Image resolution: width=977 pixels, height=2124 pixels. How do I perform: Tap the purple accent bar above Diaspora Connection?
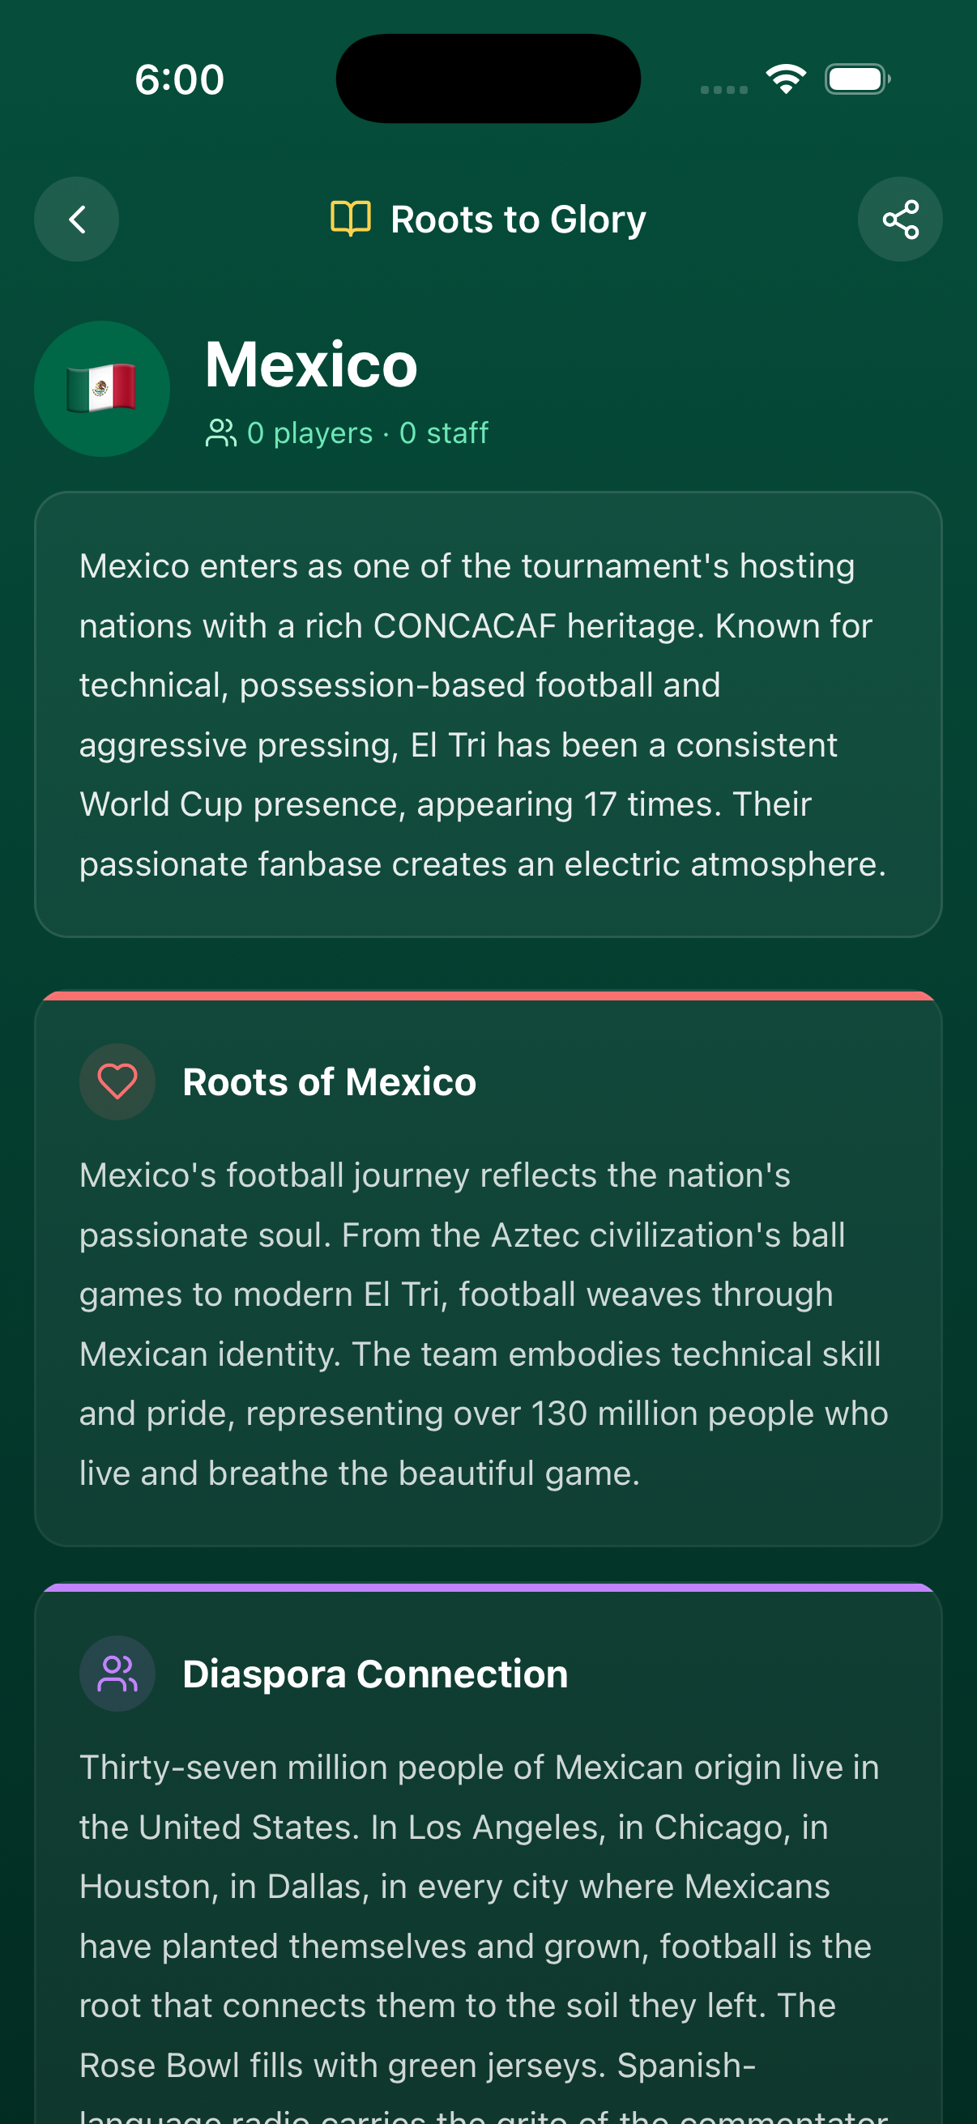(x=488, y=1587)
